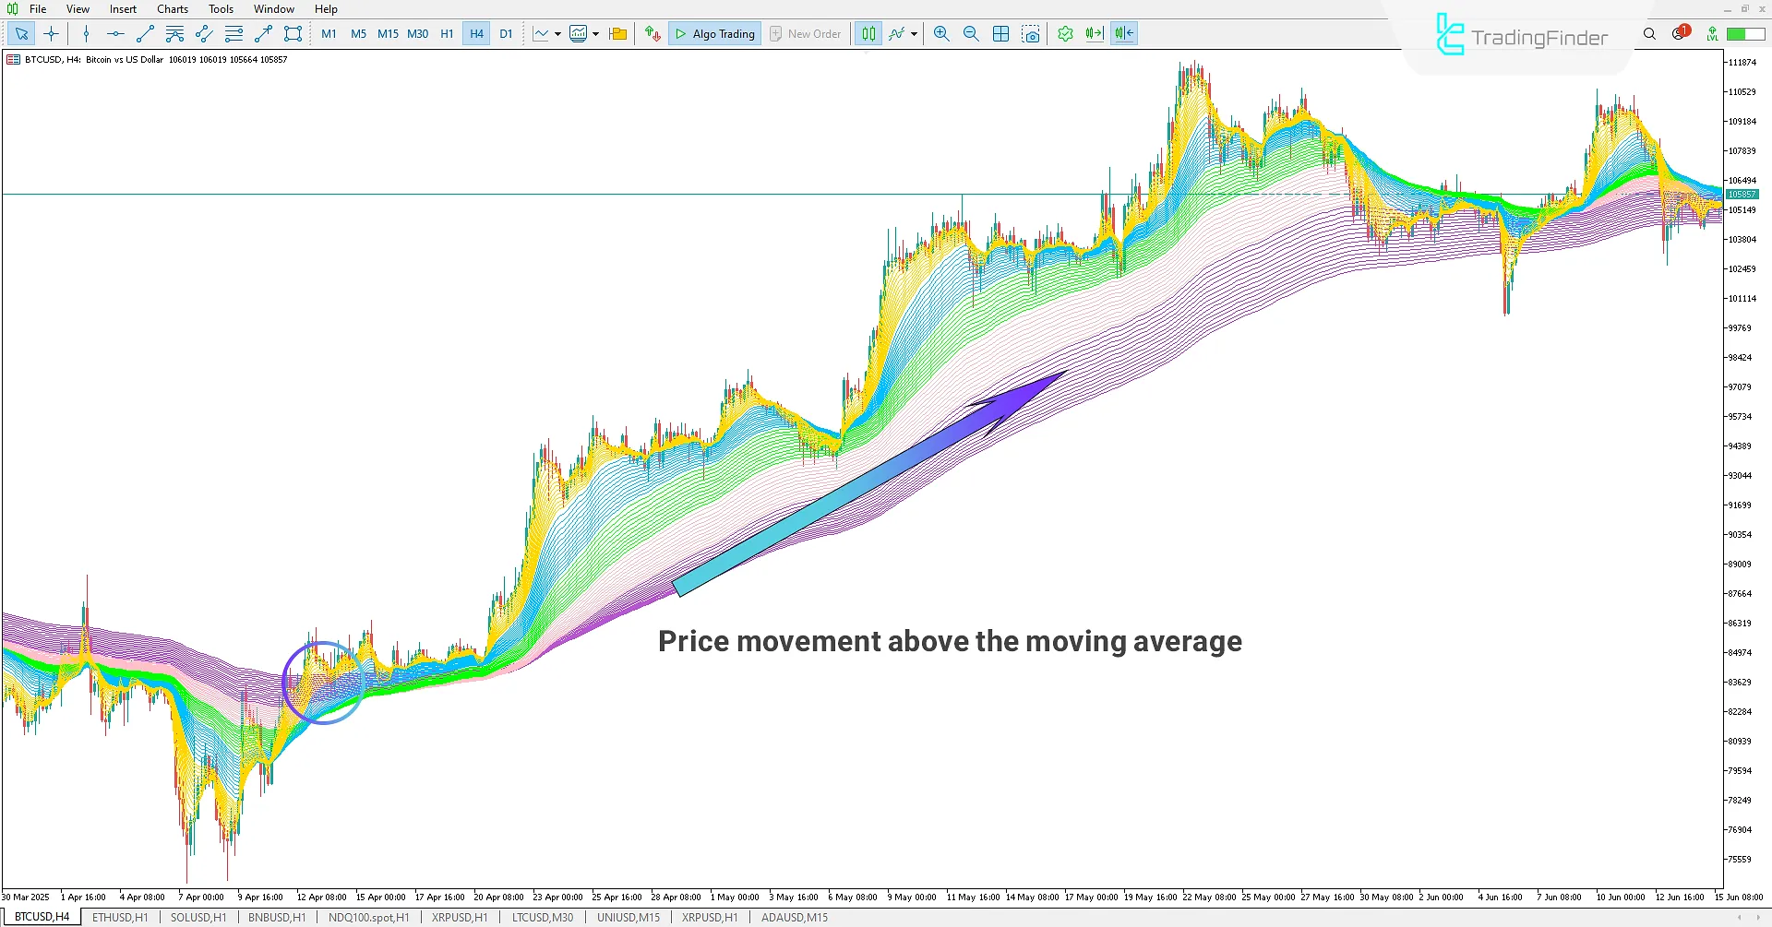Expand the line chart type dropdown
The image size is (1772, 927).
557,33
